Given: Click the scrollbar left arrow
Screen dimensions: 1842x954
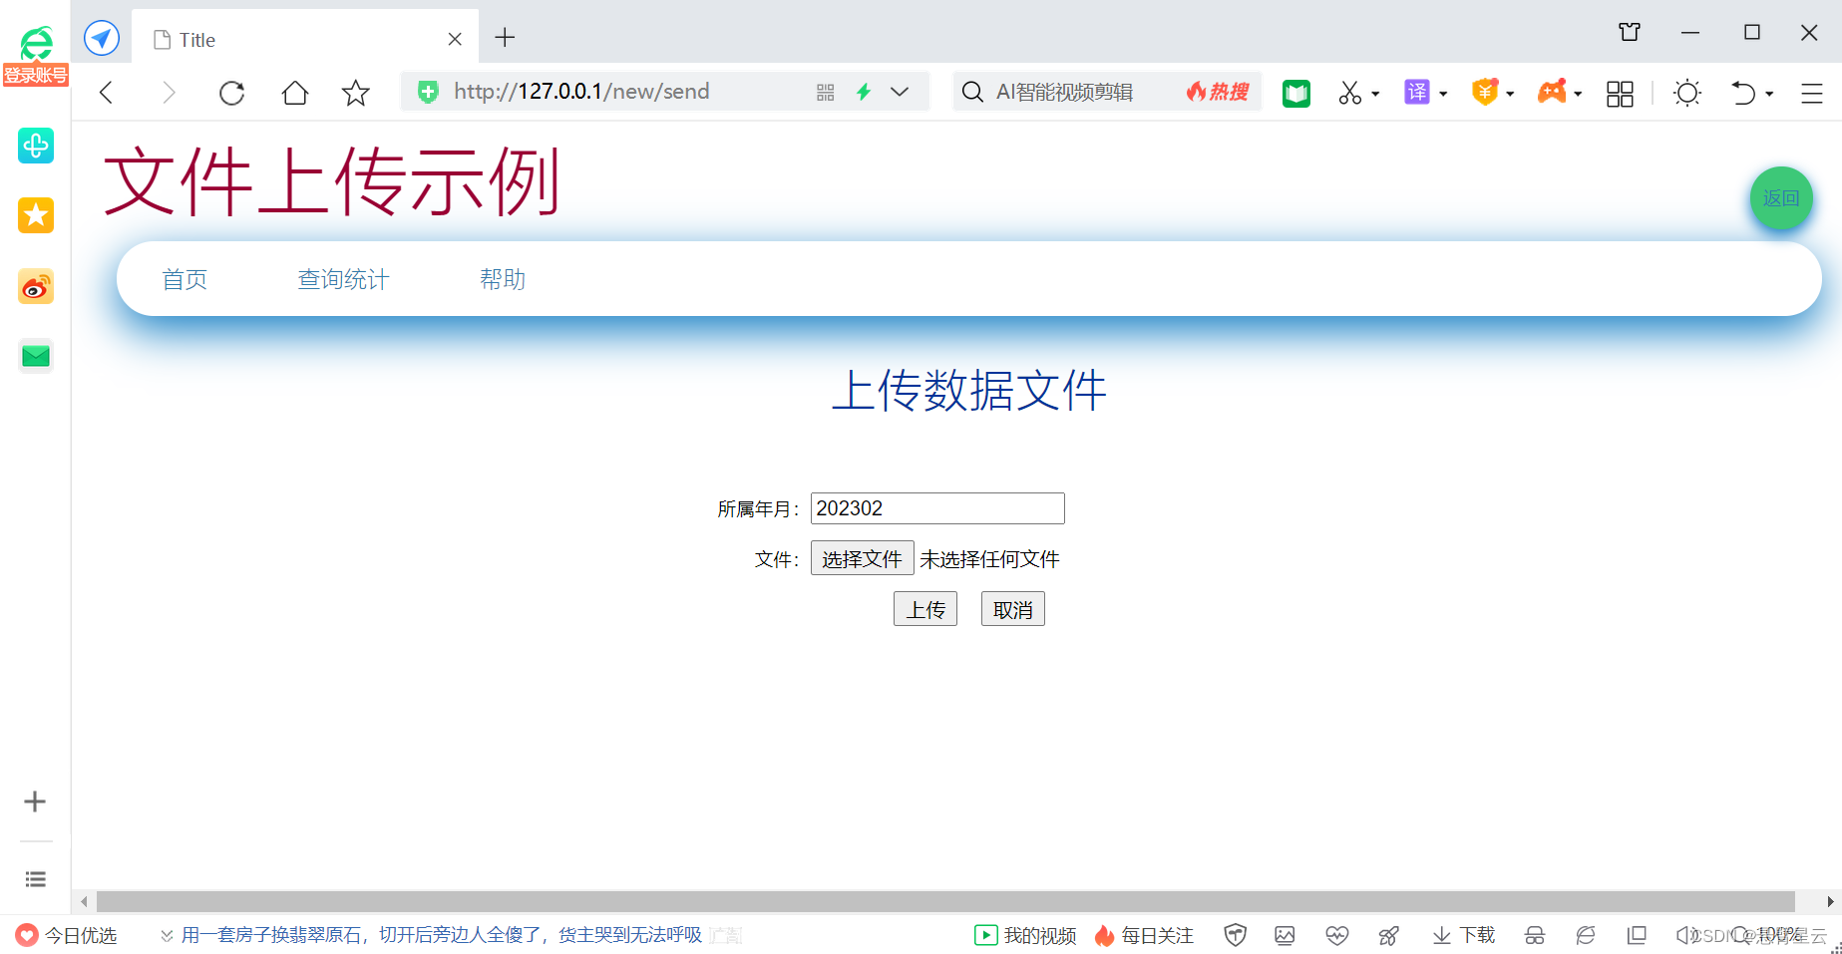Looking at the screenshot, I should coord(84,901).
